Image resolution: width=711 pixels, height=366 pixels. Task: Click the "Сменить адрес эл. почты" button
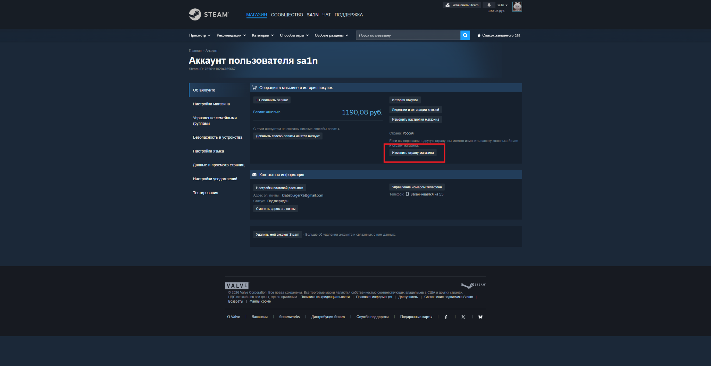tap(276, 209)
